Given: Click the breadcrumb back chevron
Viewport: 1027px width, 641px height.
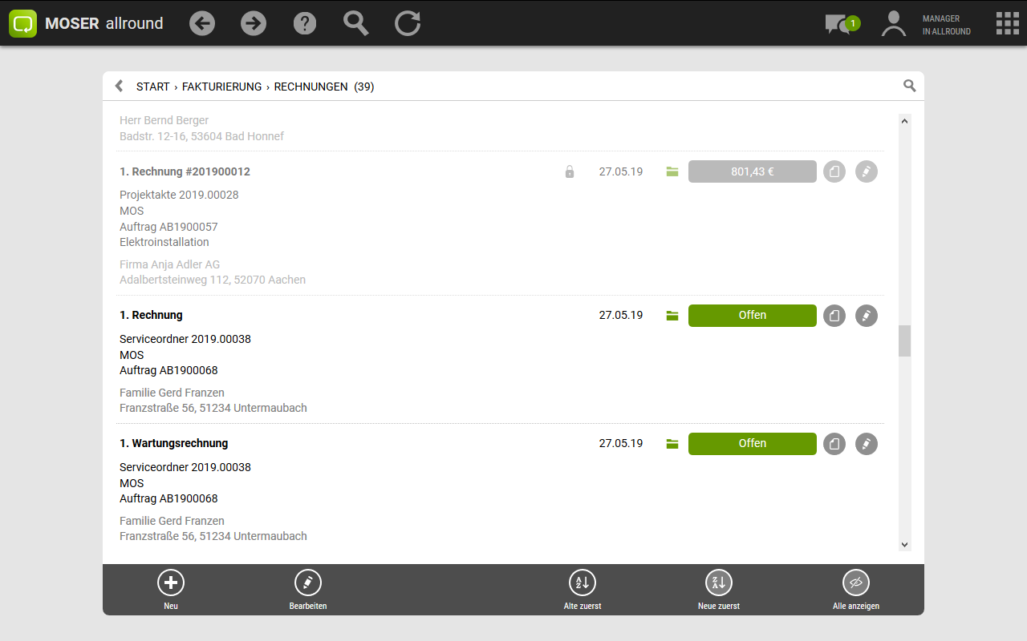Looking at the screenshot, I should tap(119, 86).
